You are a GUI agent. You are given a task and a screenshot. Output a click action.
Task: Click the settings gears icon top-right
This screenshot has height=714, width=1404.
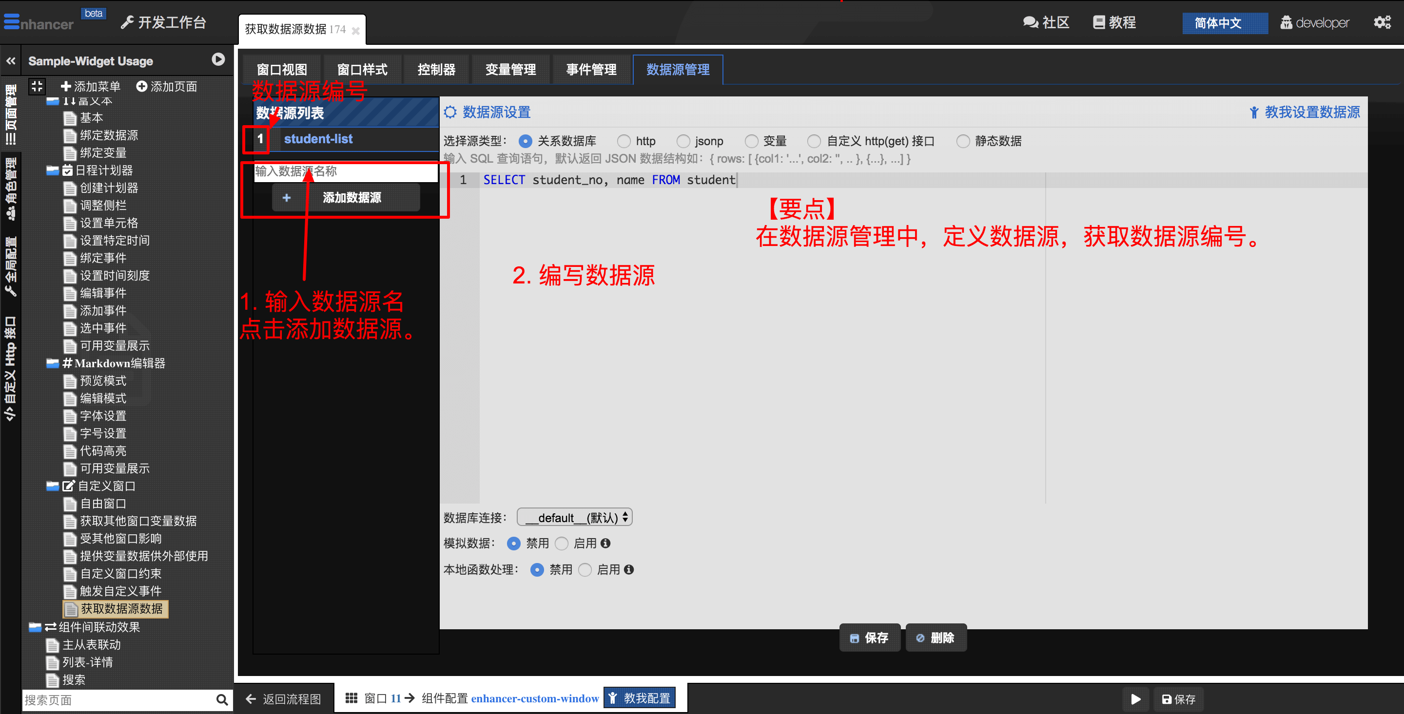coord(1382,22)
